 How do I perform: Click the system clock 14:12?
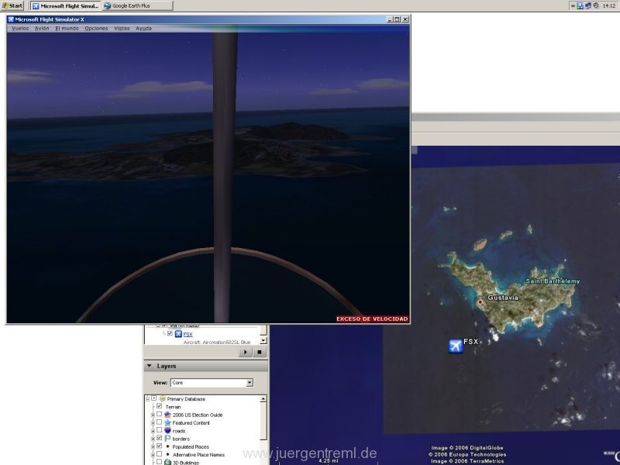609,6
